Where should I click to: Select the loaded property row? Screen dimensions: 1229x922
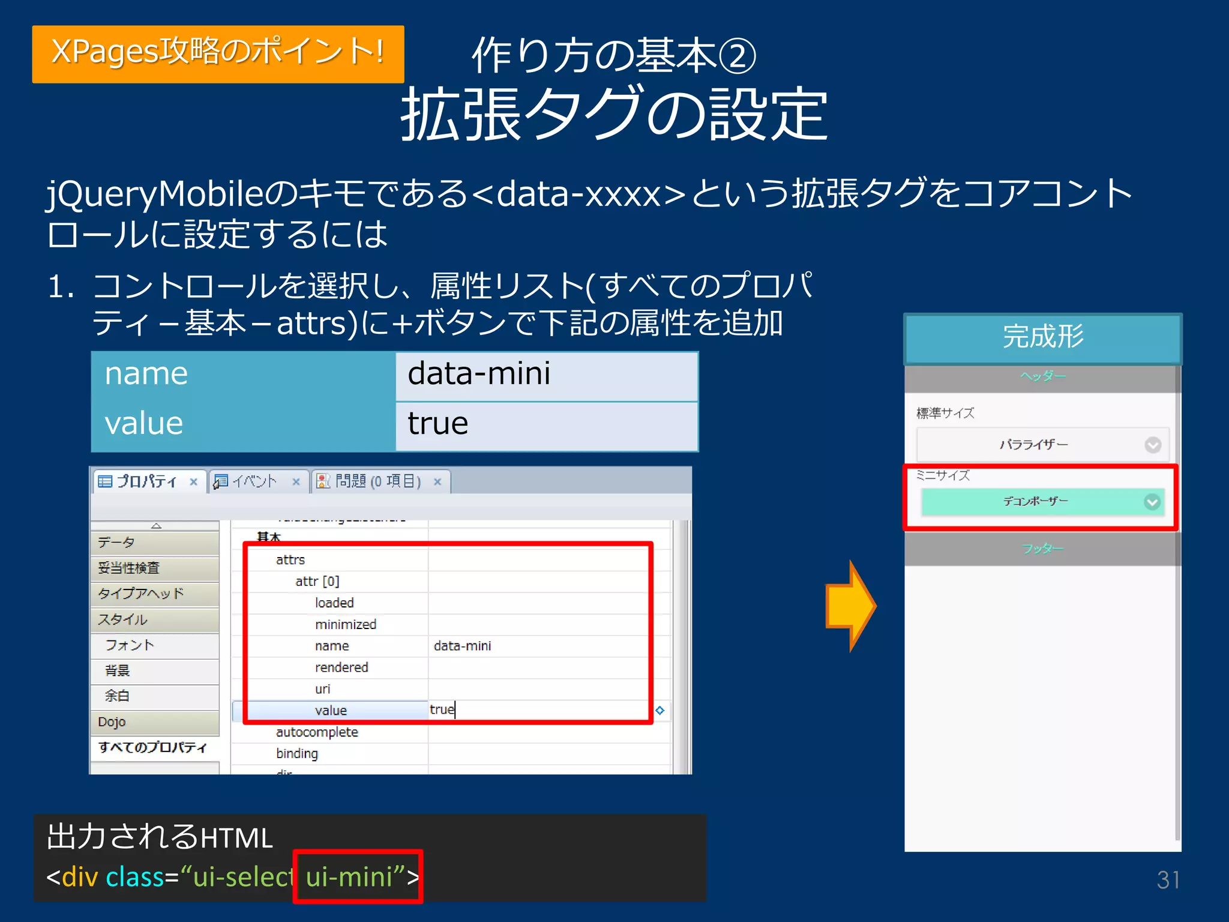tap(451, 603)
